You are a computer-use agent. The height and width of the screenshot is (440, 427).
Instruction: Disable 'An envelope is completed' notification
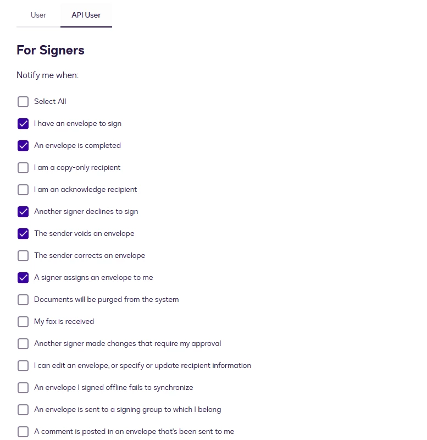pyautogui.click(x=23, y=146)
